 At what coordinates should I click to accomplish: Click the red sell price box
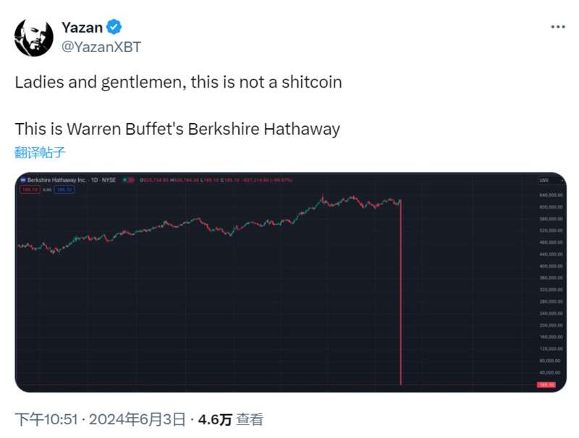(30, 190)
